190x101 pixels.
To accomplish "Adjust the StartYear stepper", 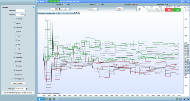I will click(x=25, y=15).
